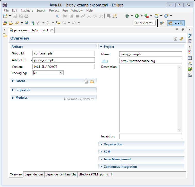Screen dimensions: 195x187
Task: Click the Resume debug icon
Action: click(x=65, y=16)
